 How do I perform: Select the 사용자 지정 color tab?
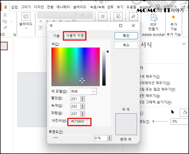pos(75,36)
